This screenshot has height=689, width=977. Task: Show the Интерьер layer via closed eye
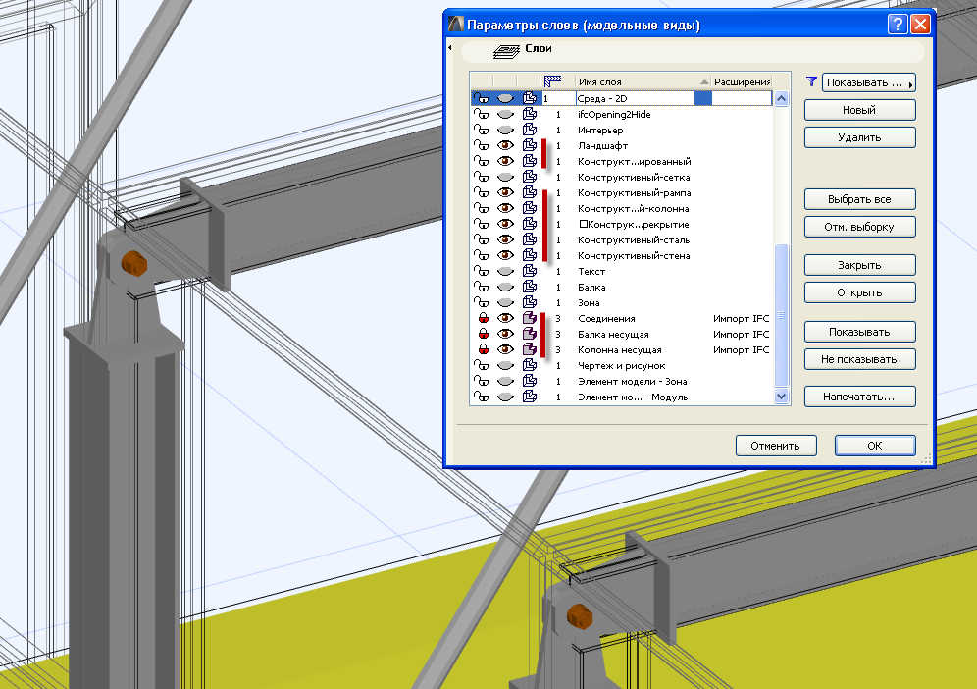coord(505,130)
